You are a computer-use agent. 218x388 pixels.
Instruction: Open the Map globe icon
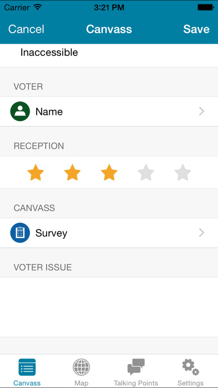pos(81,367)
